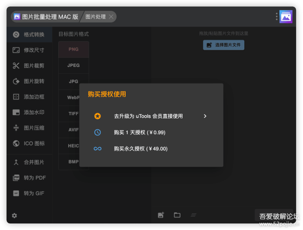Click the orange star membership icon

tap(97, 116)
